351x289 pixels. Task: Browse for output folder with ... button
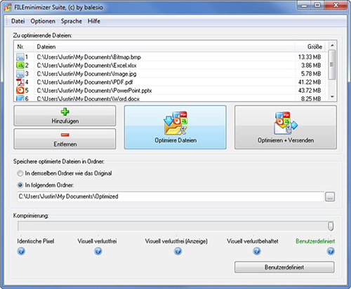[x=330, y=196]
